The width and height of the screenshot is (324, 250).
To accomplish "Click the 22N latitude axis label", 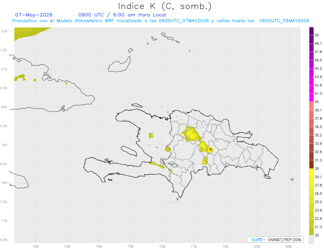I will click(4, 31).
